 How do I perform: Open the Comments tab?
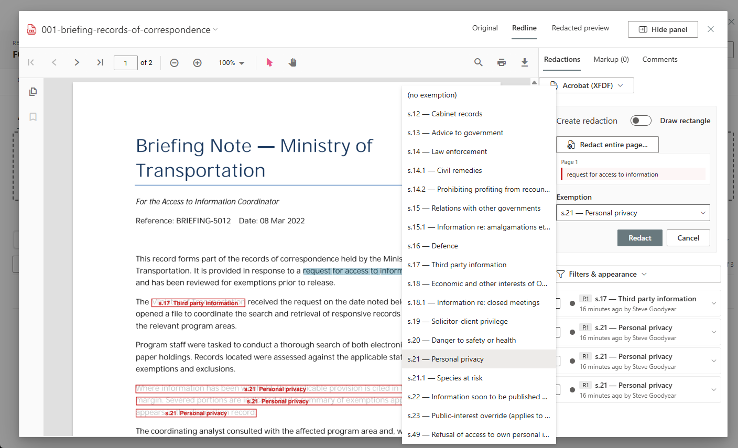tap(660, 60)
